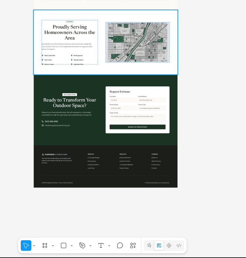
Task: Switch to Draw mode
Action: (x=149, y=245)
